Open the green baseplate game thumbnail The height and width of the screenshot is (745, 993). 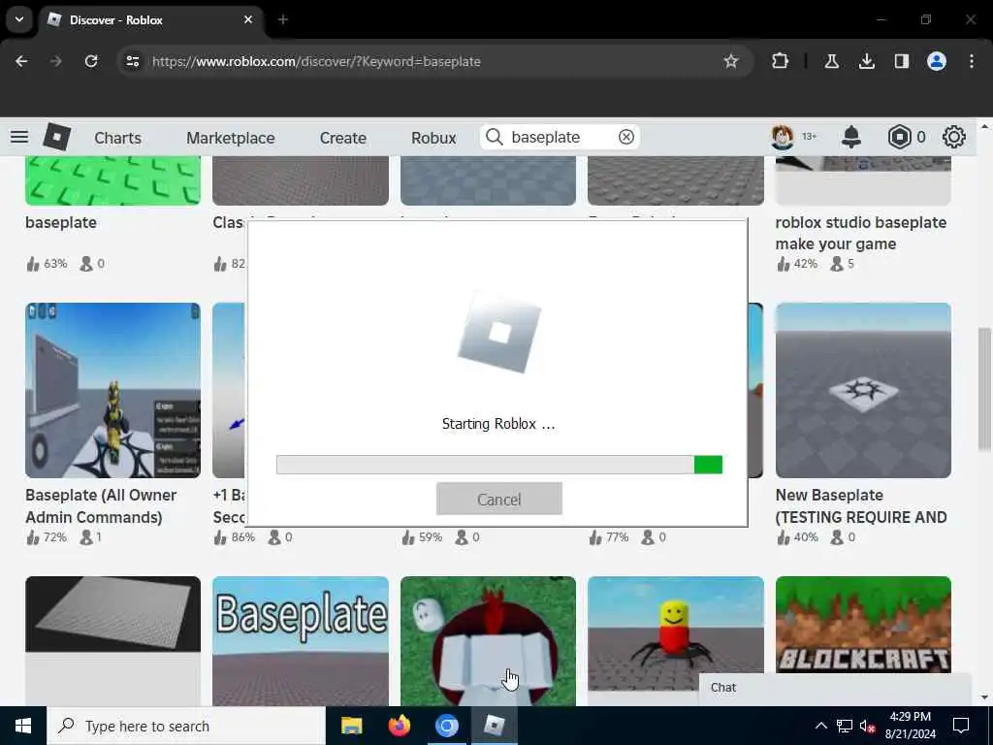(112, 180)
